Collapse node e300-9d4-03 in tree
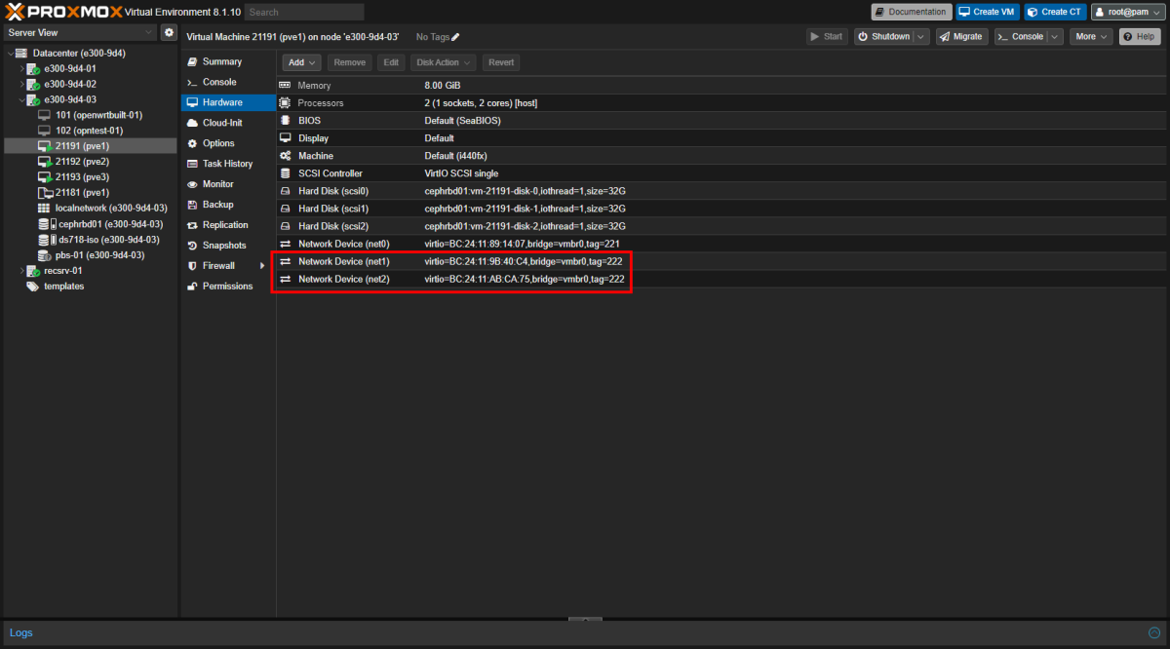The image size is (1170, 649). pyautogui.click(x=20, y=99)
